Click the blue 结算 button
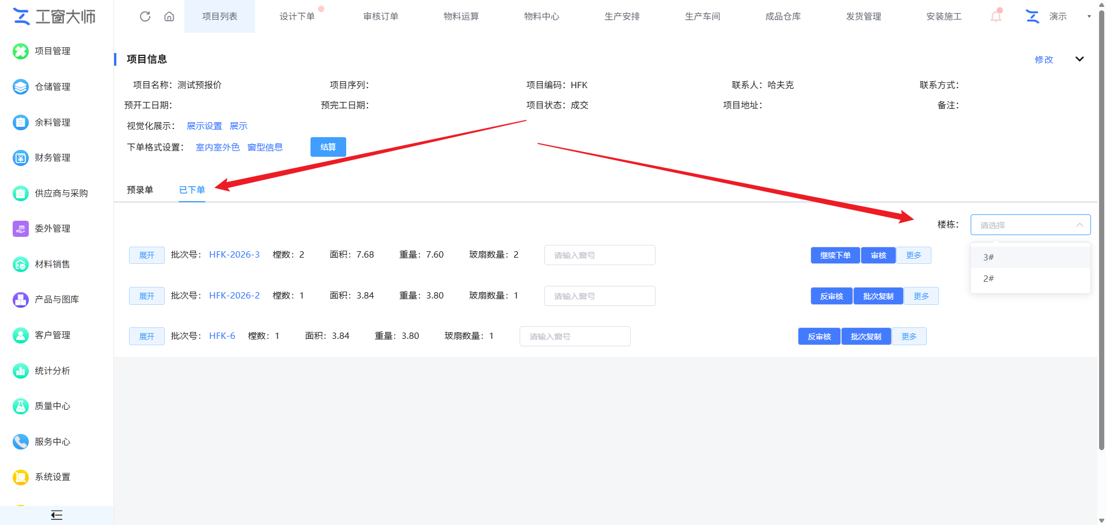The height and width of the screenshot is (525, 1106). click(328, 147)
